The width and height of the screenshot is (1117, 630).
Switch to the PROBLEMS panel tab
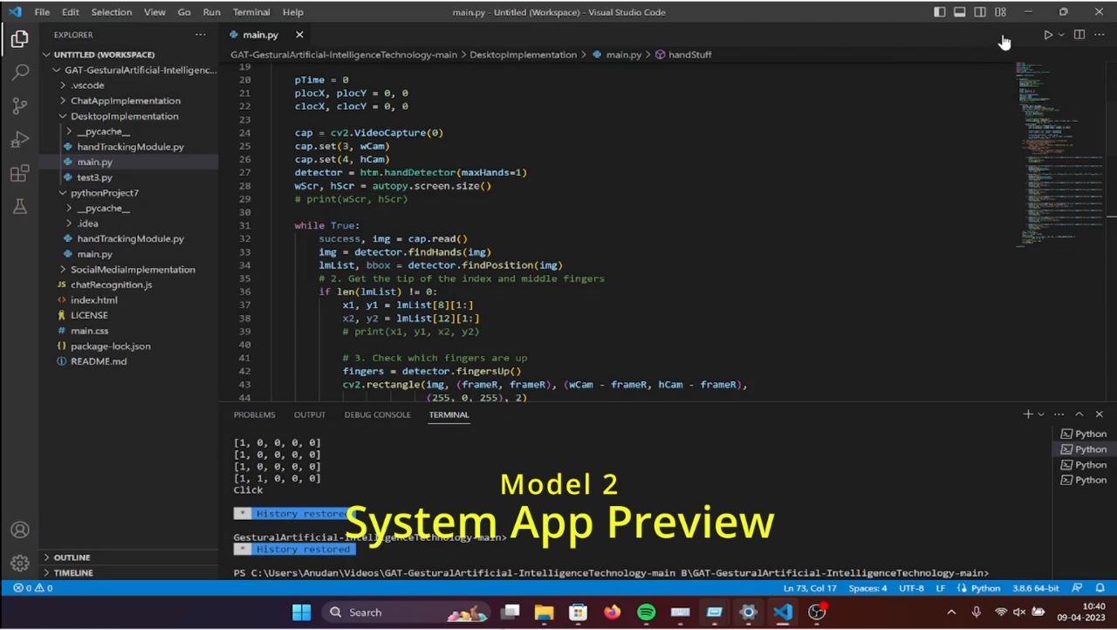click(x=254, y=414)
